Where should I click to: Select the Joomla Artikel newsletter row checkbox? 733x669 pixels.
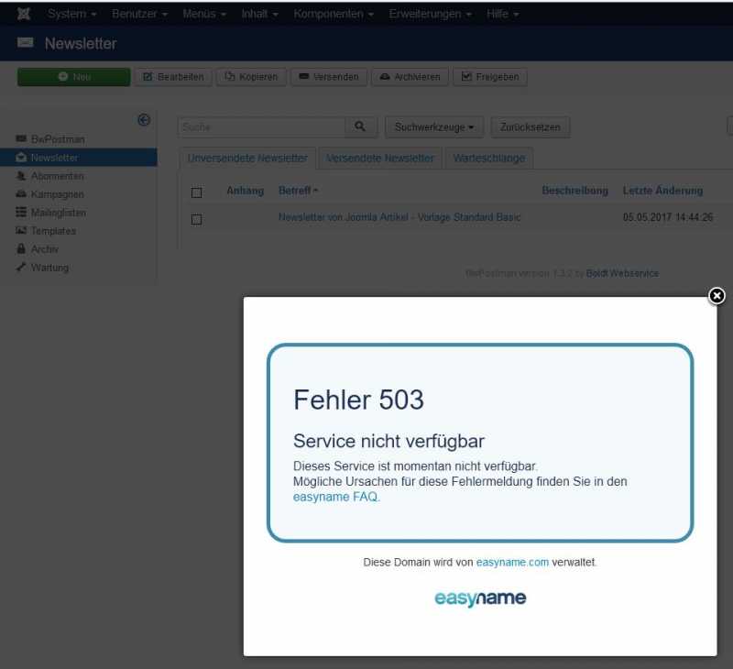pos(196,219)
